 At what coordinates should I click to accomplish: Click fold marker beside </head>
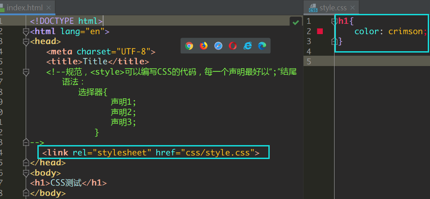pyautogui.click(x=26, y=163)
